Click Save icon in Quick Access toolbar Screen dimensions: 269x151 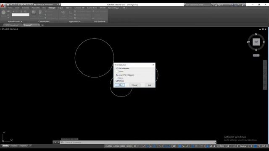[15, 5]
